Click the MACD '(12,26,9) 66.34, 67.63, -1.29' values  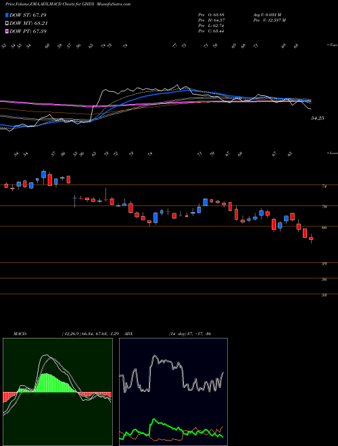[x=92, y=334]
